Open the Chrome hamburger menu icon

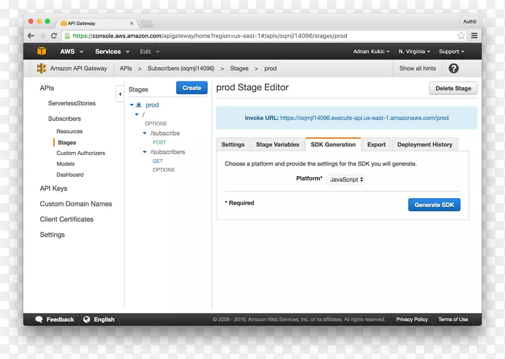coord(474,36)
